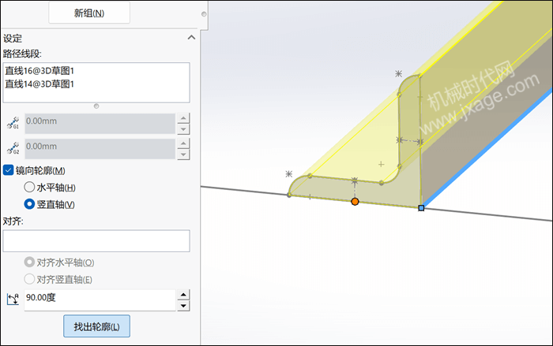Click the G1 gap icon

[x=13, y=123]
